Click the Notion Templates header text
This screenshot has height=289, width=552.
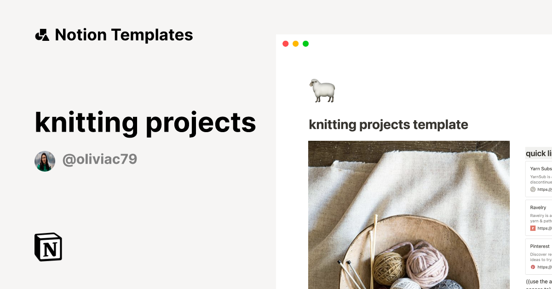(x=124, y=34)
